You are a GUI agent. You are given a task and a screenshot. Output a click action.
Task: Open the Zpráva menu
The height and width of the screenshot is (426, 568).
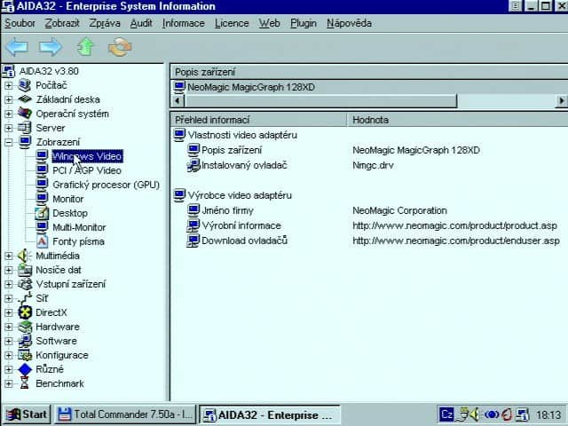(105, 24)
